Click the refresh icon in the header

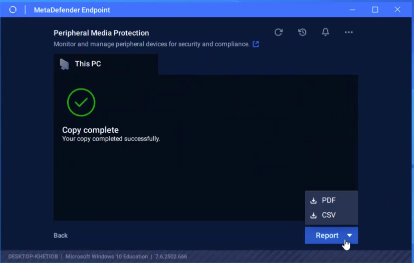(x=278, y=32)
